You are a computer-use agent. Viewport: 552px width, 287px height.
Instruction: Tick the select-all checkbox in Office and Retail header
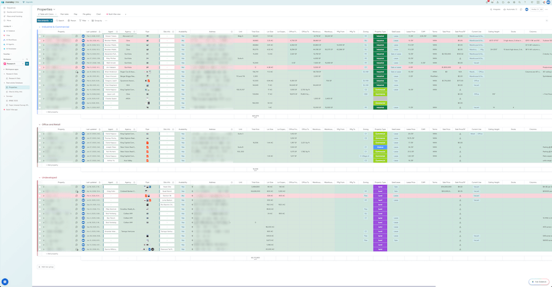40,129
